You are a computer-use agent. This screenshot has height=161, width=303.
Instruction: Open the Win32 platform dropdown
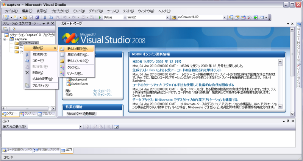coord(167,17)
